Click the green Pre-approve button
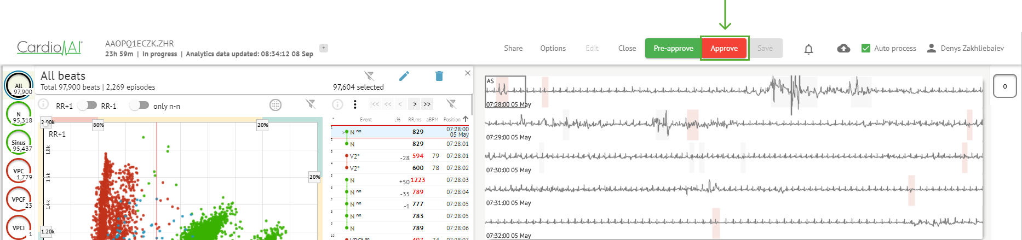The image size is (1022, 240). [673, 48]
